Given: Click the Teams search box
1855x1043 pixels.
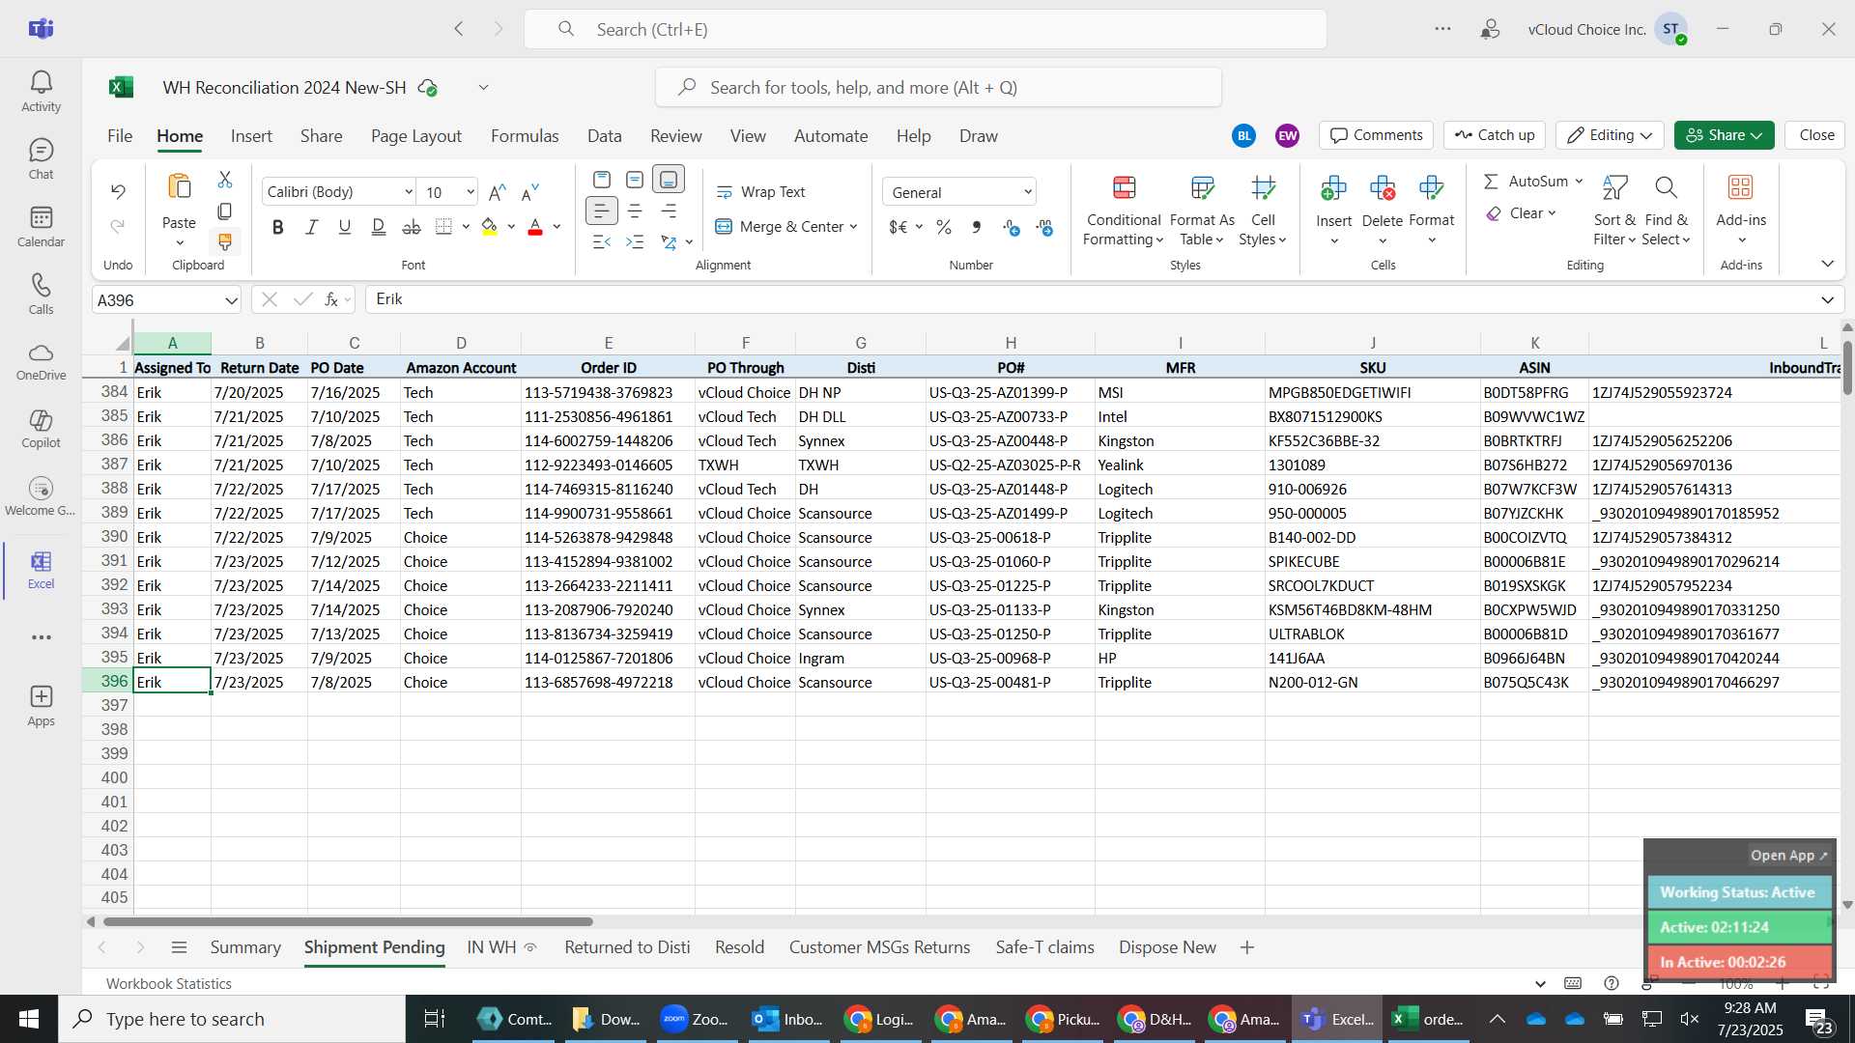Looking at the screenshot, I should point(925,30).
